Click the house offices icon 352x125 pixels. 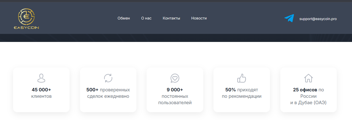[x=308, y=78]
